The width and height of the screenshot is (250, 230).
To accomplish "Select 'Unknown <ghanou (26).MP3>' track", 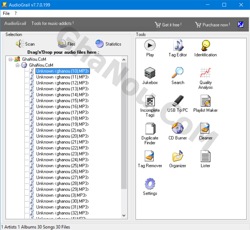I will pos(62,171).
